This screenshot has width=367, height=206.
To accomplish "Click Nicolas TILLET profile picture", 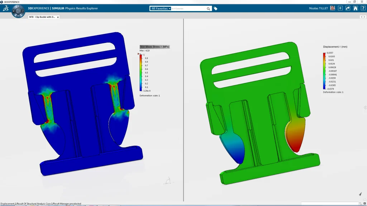I will pyautogui.click(x=333, y=8).
